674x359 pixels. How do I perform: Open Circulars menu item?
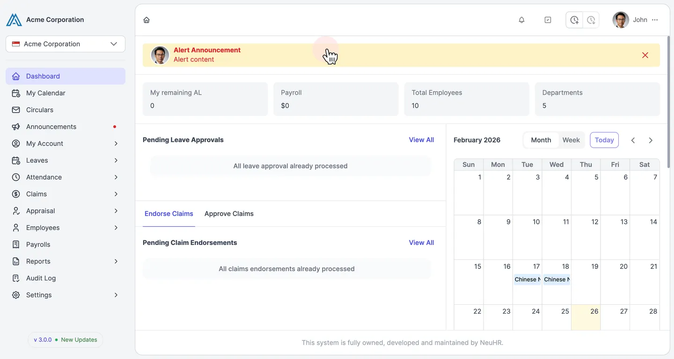point(66,110)
